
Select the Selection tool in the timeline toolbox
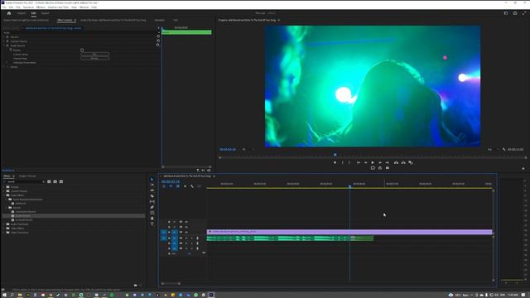click(x=152, y=180)
